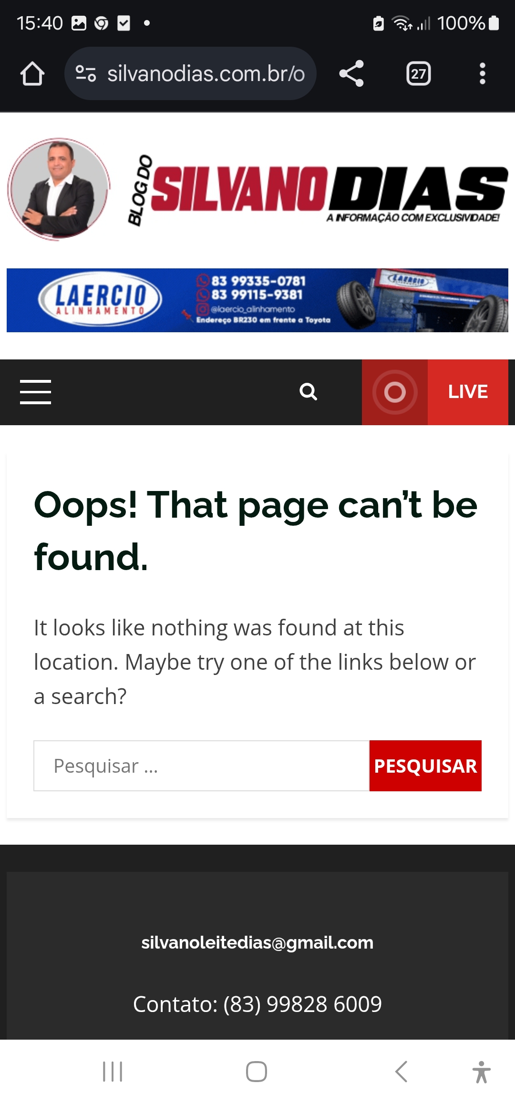515x1104 pixels.
Task: Tap the share icon in browser toolbar
Action: point(351,74)
